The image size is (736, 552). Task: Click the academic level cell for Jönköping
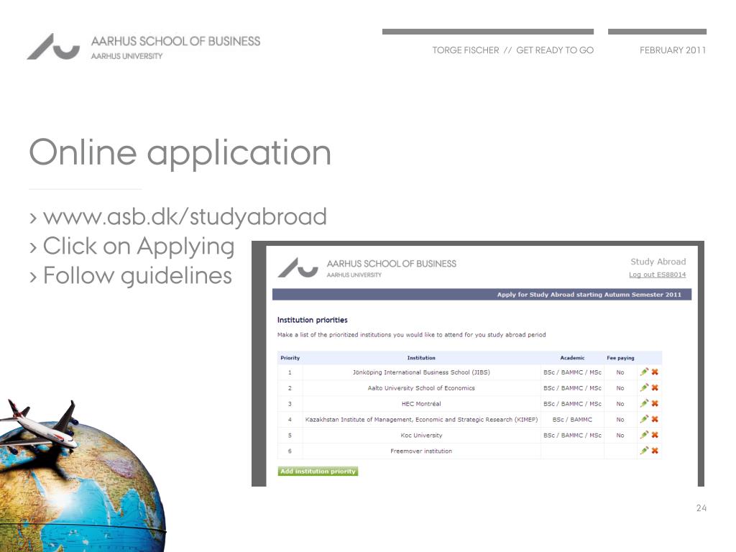[572, 372]
